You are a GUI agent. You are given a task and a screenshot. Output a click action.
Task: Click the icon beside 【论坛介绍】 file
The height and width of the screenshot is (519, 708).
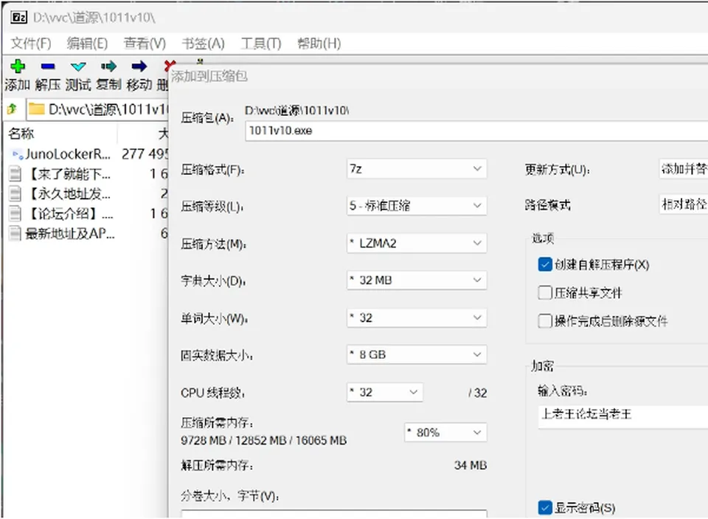click(x=15, y=213)
